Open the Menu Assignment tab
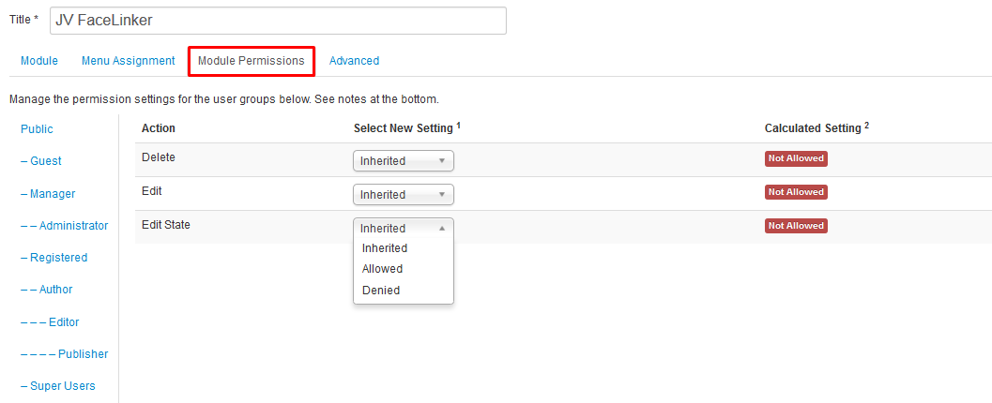Screen dimensions: 992x403 [128, 61]
